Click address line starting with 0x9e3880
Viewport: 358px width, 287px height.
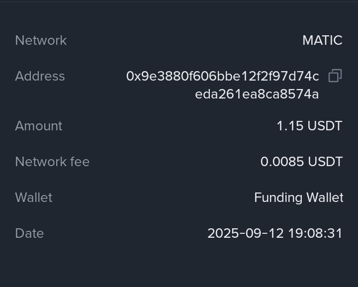222,76
